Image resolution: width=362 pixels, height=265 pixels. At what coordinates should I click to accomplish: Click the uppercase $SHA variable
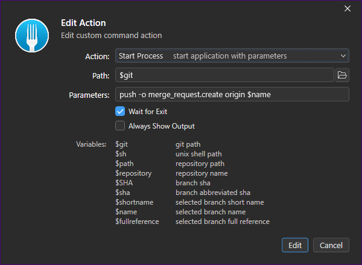[124, 183]
